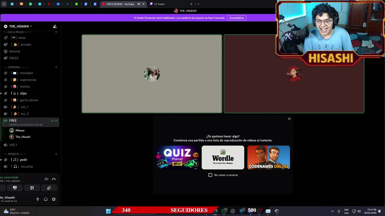385x216 pixels.
Task: Open the General stage channel
Action: click(x=30, y=51)
